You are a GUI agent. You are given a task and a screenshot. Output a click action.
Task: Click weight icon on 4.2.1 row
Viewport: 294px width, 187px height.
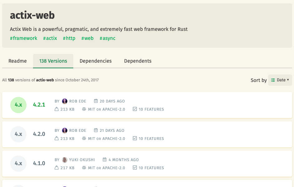pyautogui.click(x=57, y=109)
